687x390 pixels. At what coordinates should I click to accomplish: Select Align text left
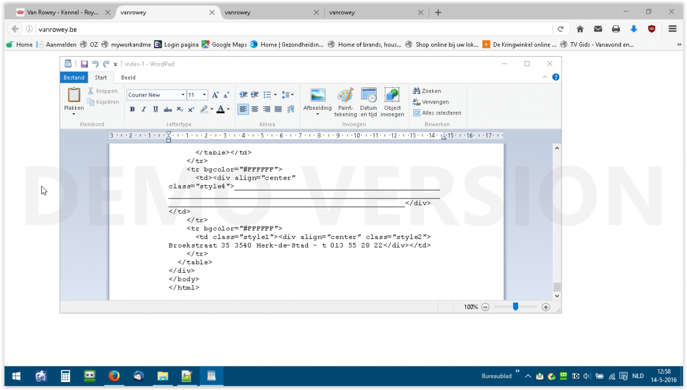pyautogui.click(x=243, y=109)
